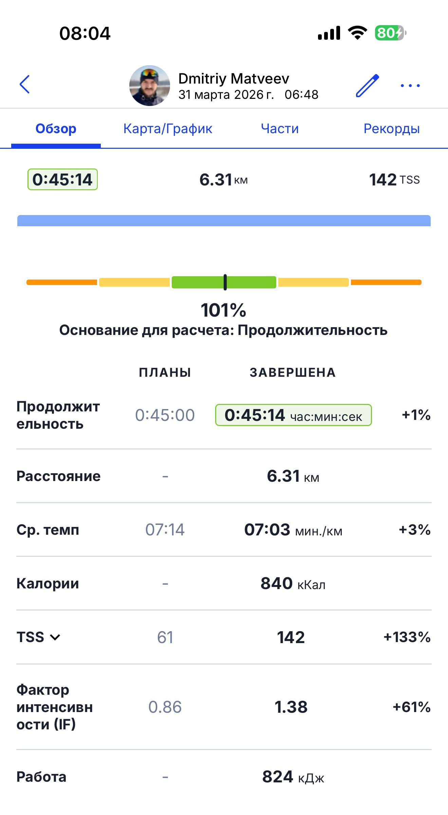
Task: Tap the back arrow icon
Action: [x=25, y=84]
